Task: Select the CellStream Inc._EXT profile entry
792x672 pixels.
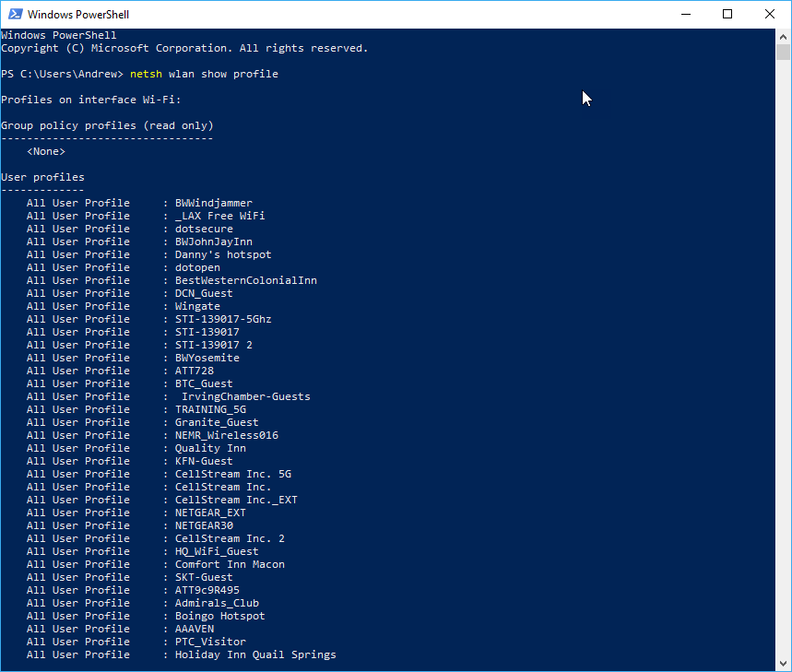Action: [236, 500]
